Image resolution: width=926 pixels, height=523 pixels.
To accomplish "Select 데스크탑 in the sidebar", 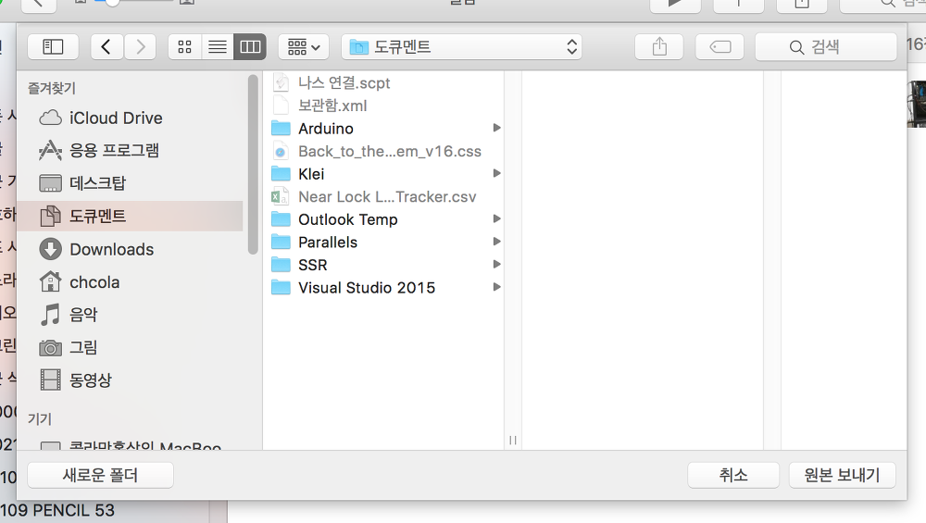I will coord(97,183).
